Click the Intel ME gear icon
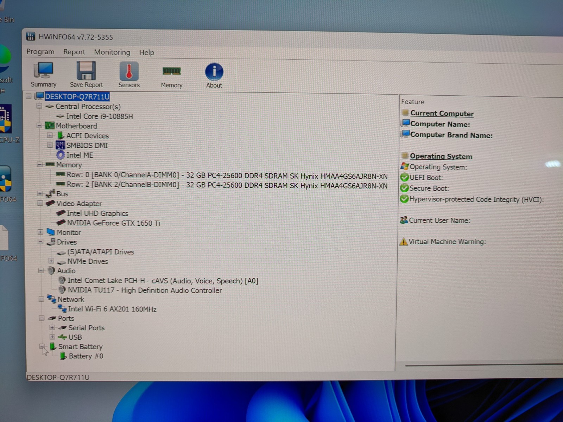The image size is (563, 422). pyautogui.click(x=61, y=155)
